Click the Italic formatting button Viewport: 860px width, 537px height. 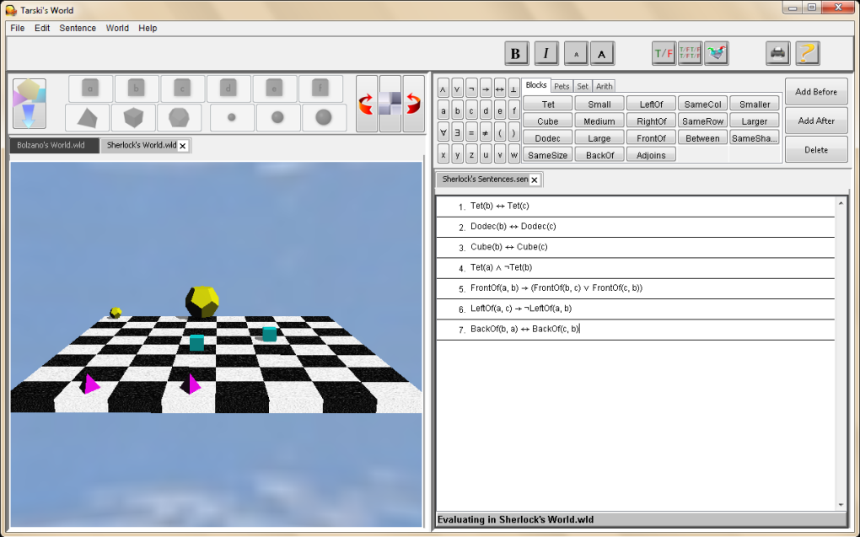546,54
